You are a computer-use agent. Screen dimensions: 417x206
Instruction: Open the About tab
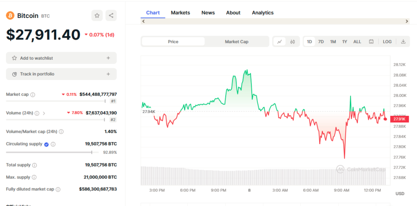(x=233, y=13)
